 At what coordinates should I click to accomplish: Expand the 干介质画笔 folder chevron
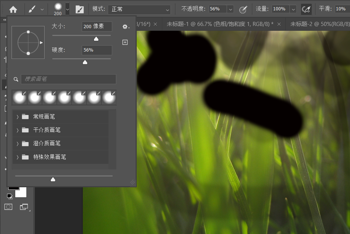[17, 130]
